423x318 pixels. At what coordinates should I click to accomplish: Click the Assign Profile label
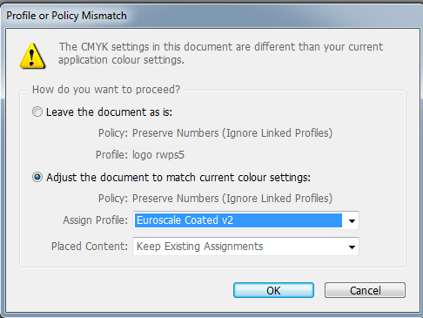click(96, 220)
